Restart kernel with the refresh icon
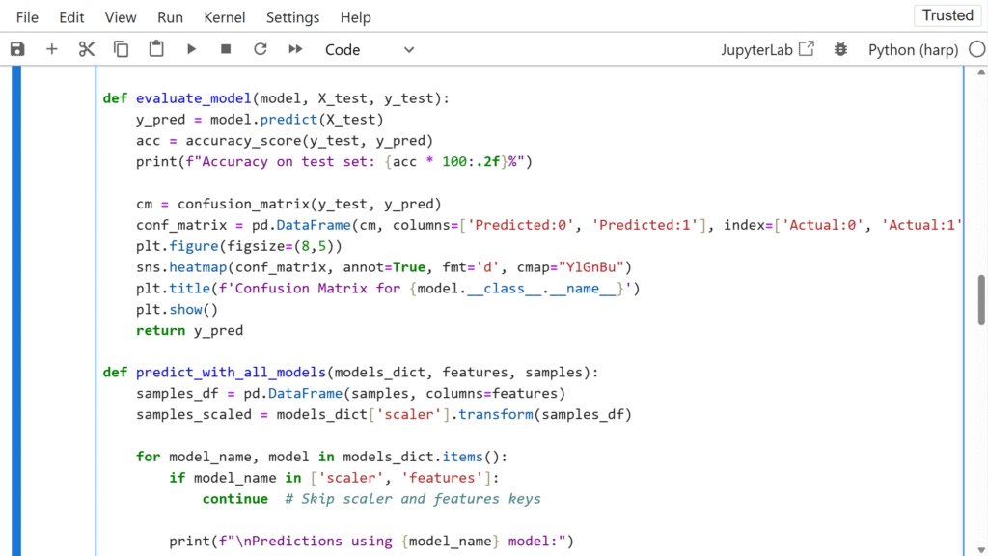 click(259, 48)
